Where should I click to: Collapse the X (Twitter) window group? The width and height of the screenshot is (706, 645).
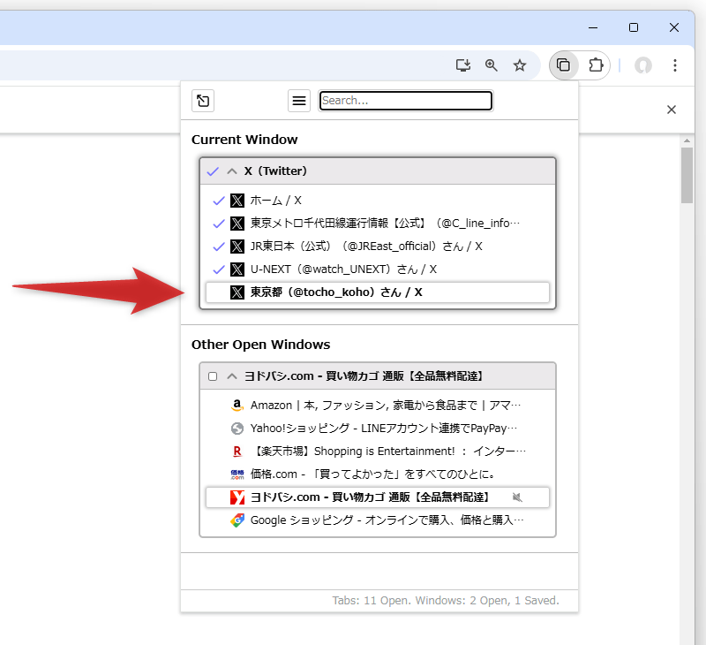pos(232,171)
